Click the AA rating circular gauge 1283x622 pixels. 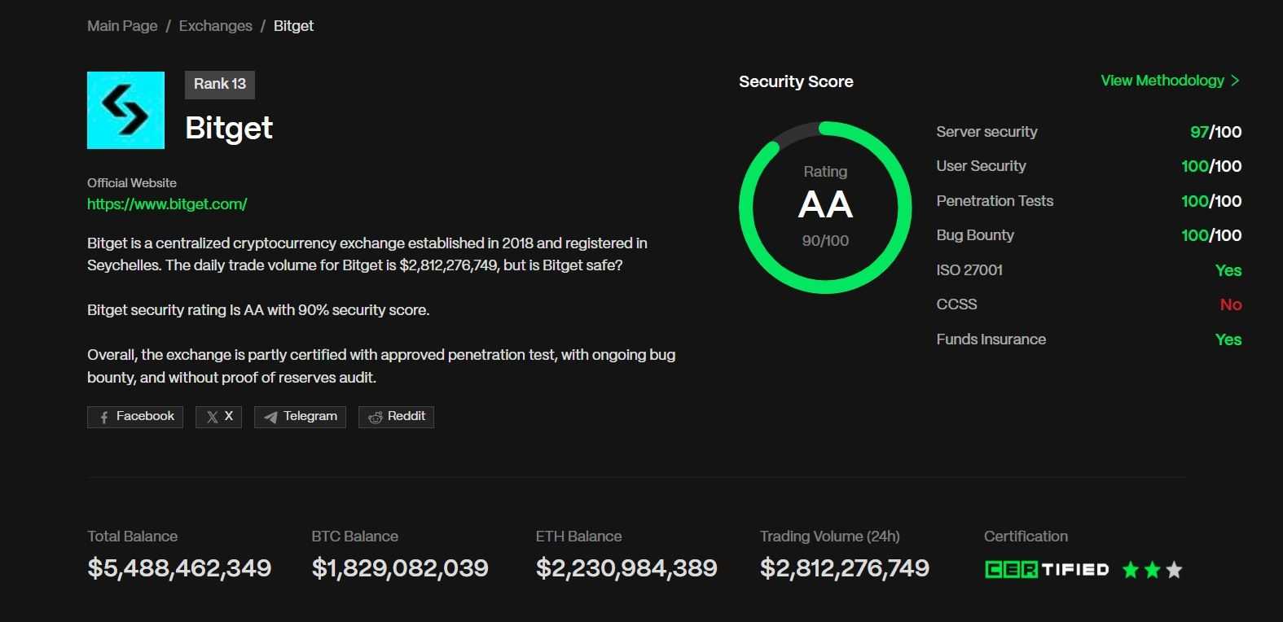825,207
